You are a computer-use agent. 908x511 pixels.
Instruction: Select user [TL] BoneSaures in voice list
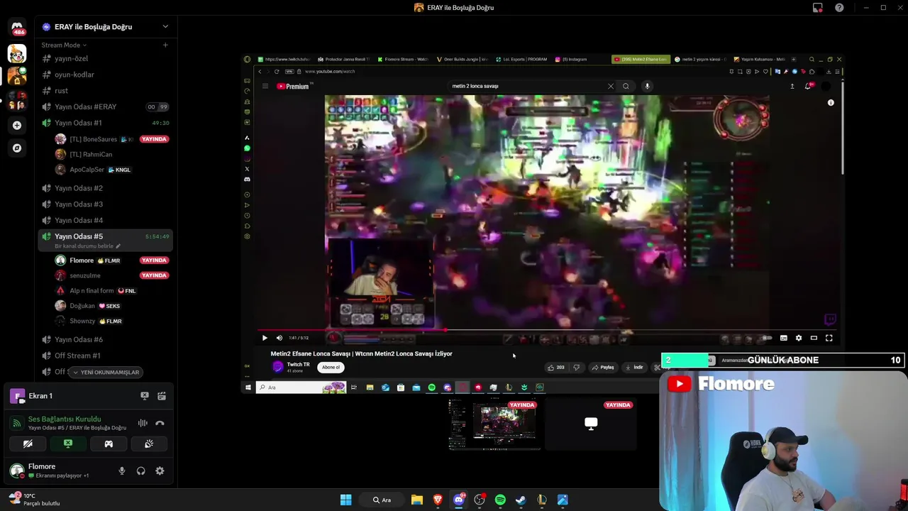pos(111,139)
